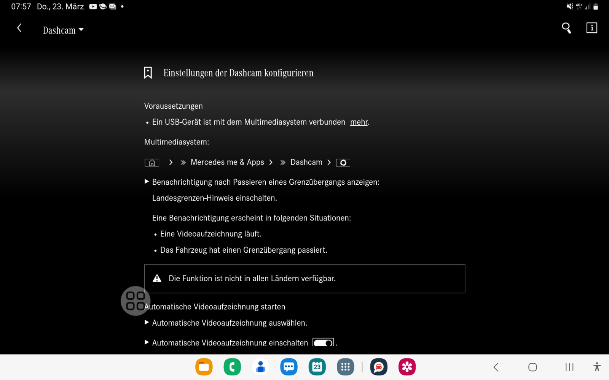Open the red flower Gallery app

(407, 367)
